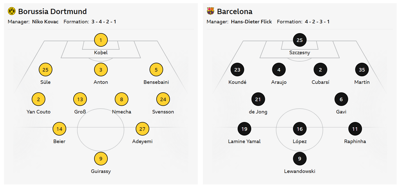The image size is (402, 188).
Task: Click manager name Niko Kovac
Action: (x=45, y=22)
